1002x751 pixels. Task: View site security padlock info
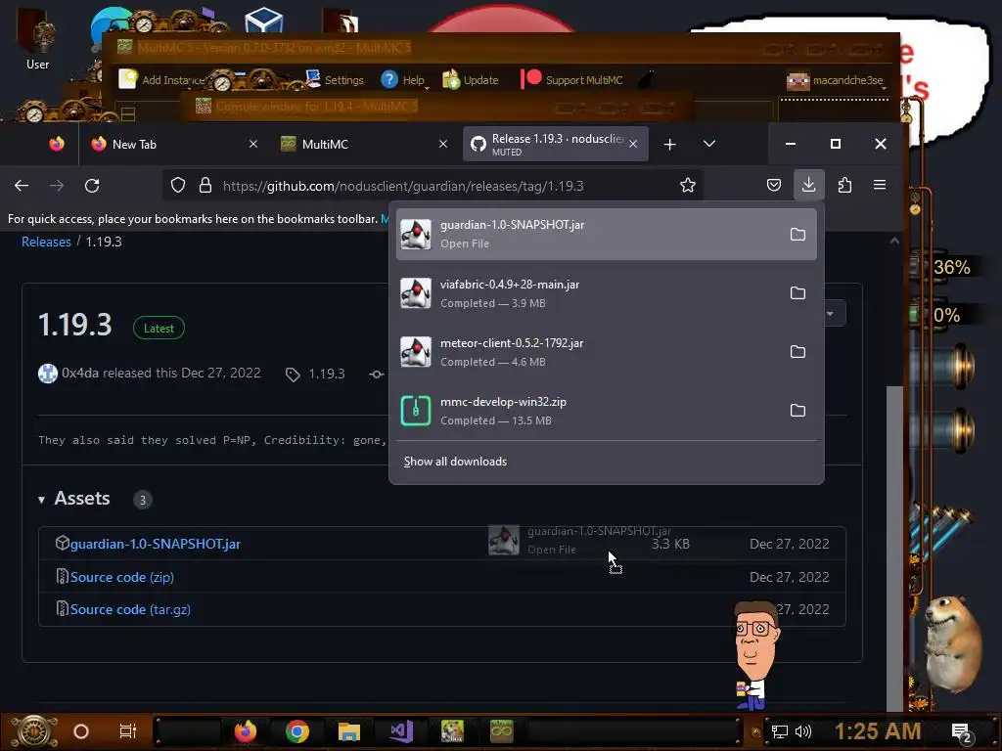click(x=205, y=185)
